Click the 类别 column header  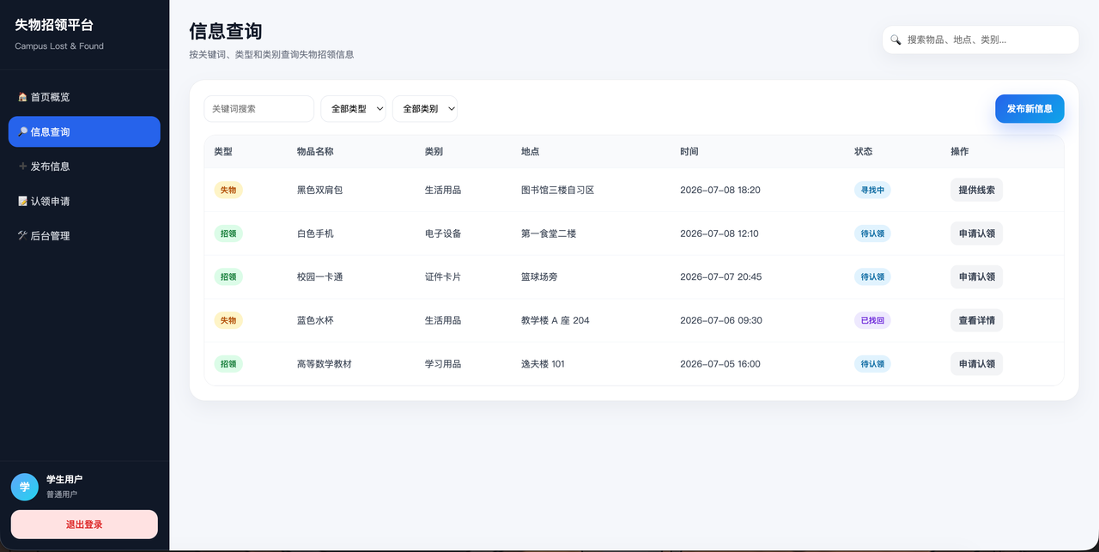pos(434,151)
